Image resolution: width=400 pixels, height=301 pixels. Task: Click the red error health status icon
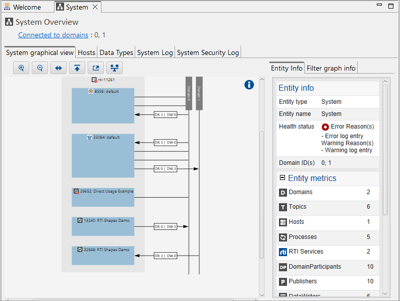coord(325,127)
